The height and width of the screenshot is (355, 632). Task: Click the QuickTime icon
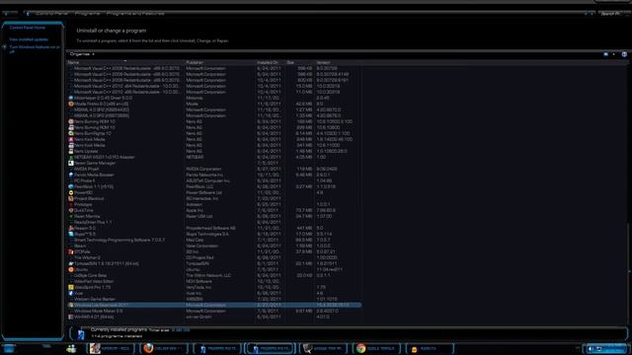(x=71, y=210)
